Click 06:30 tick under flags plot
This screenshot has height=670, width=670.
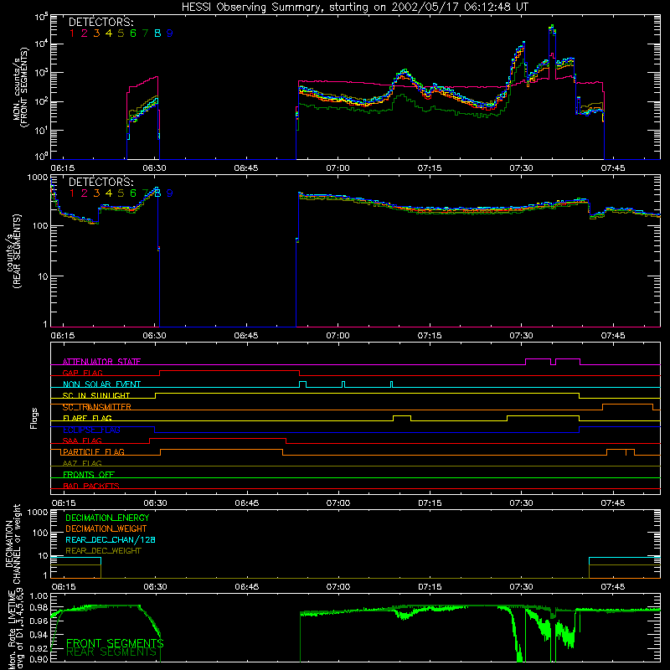coord(155,503)
